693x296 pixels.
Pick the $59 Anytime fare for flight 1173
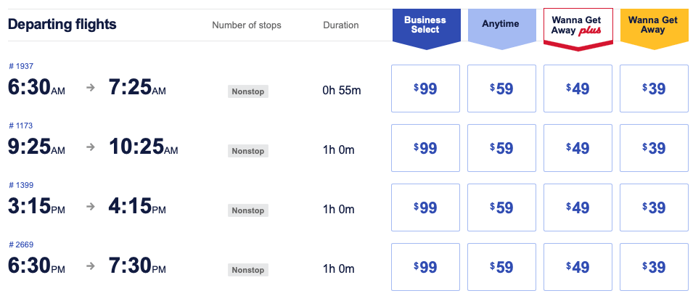tap(501, 148)
